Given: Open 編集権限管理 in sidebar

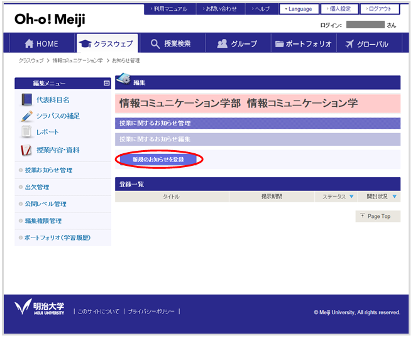Looking at the screenshot, I should pos(43,221).
